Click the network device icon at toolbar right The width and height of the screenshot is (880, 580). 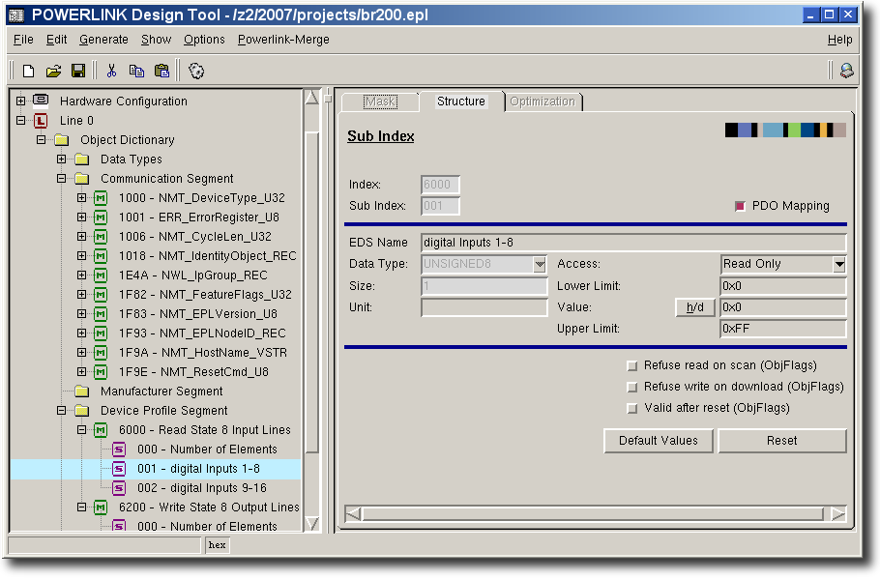(846, 71)
